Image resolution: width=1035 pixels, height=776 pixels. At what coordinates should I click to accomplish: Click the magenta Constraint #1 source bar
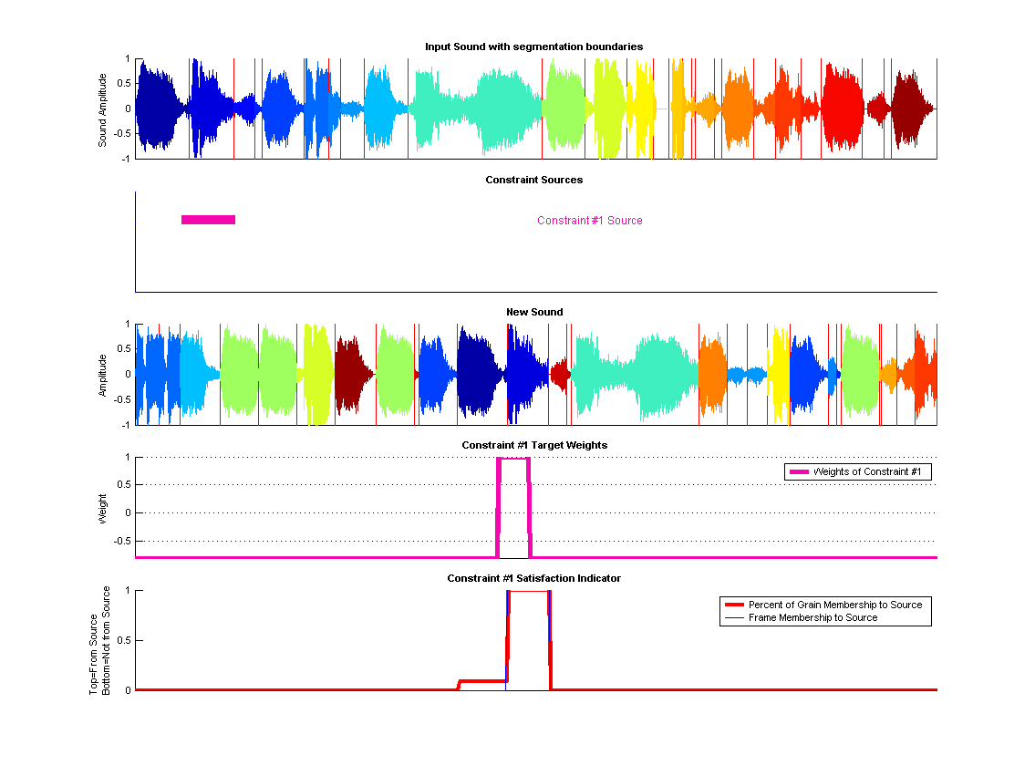click(208, 220)
